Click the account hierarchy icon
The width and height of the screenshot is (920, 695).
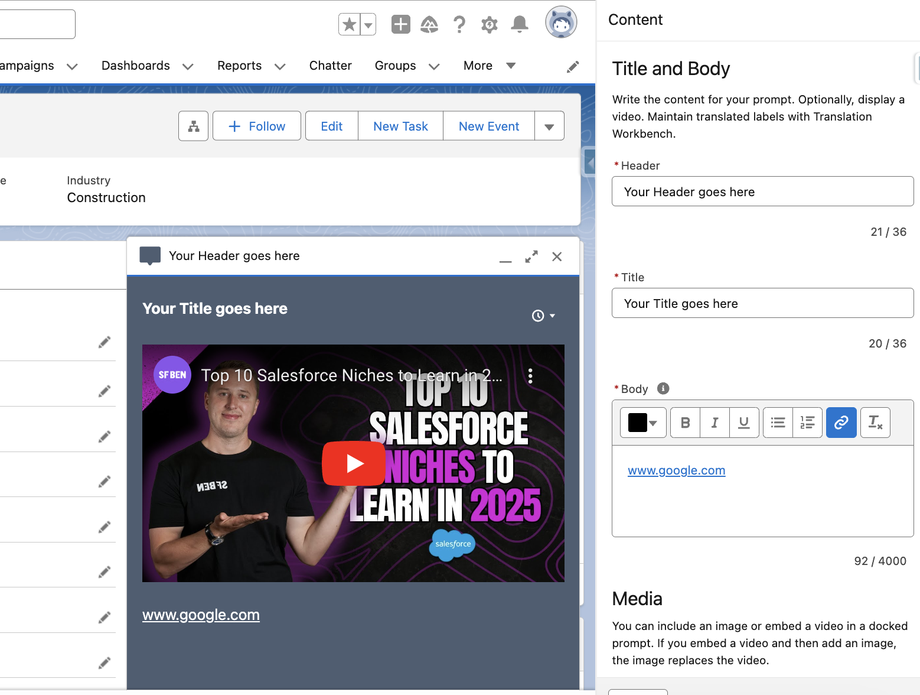(193, 126)
